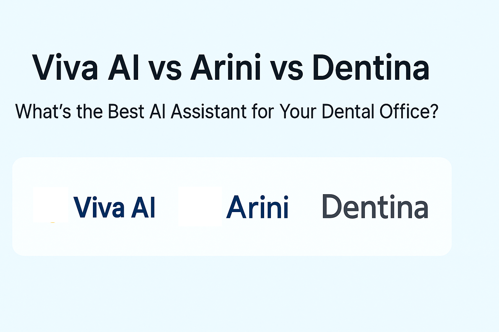Select the Viva AI name in the card

(114, 207)
